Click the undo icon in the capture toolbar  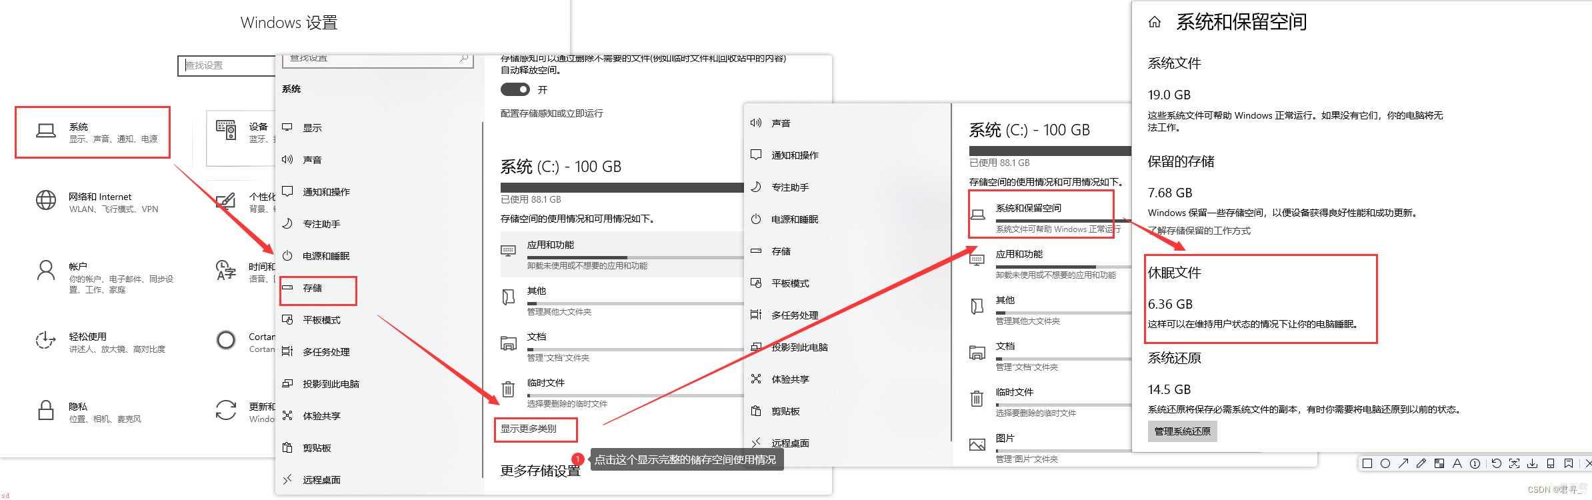coord(1497,463)
